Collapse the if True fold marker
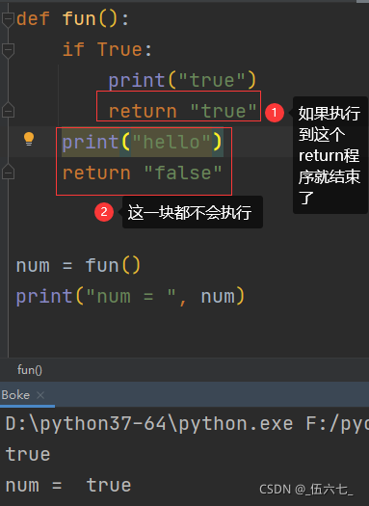369x506 pixels. click(x=8, y=50)
